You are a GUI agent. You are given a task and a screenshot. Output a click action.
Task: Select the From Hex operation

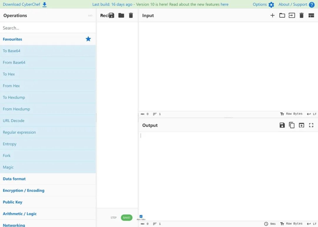click(48, 86)
